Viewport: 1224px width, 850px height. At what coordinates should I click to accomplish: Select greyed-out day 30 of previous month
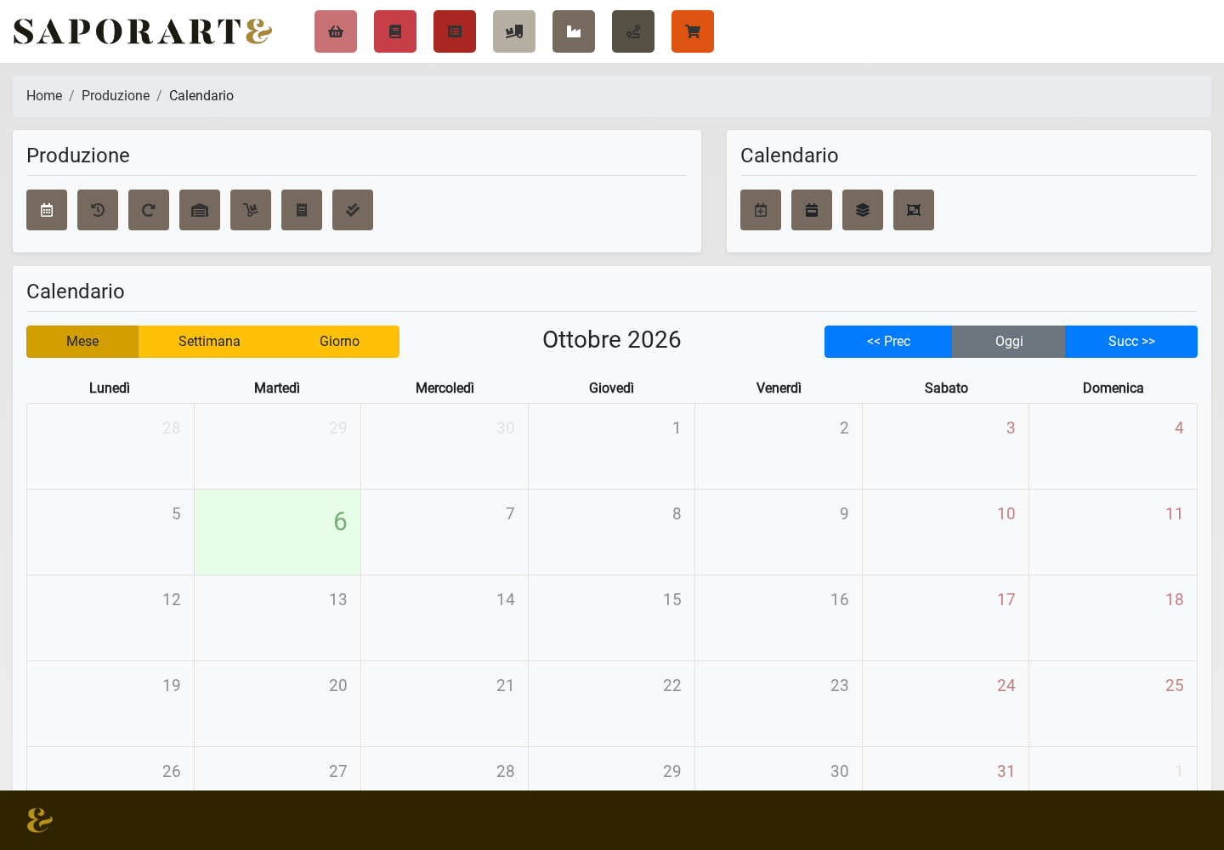tap(445, 446)
